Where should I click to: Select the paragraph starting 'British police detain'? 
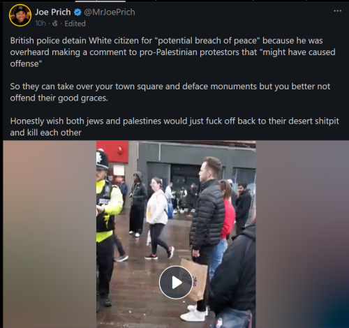point(172,52)
